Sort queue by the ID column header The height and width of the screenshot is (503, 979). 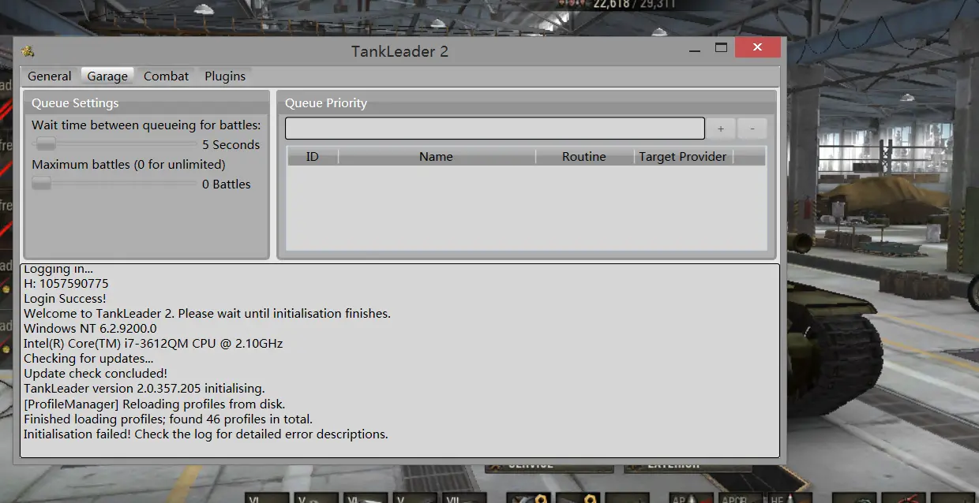[313, 157]
